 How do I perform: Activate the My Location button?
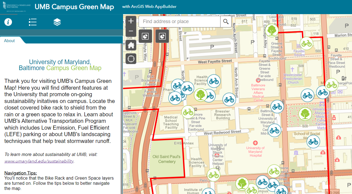pos(131,58)
